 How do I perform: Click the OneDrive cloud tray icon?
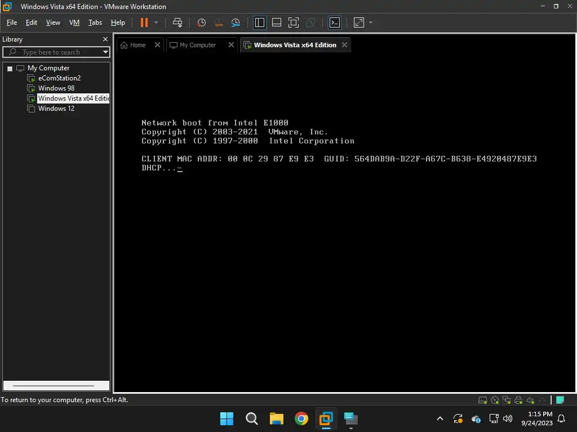[476, 418]
